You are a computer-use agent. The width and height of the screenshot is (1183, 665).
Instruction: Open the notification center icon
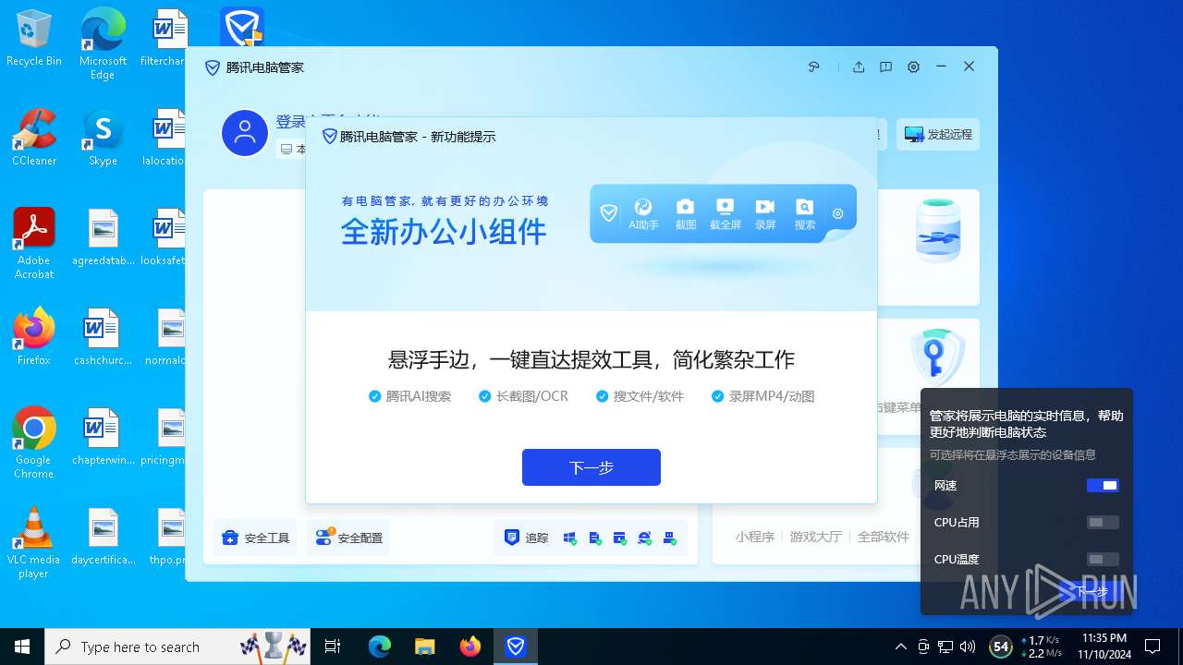click(1153, 647)
